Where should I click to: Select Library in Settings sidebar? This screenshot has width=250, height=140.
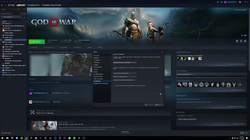pos(96,65)
